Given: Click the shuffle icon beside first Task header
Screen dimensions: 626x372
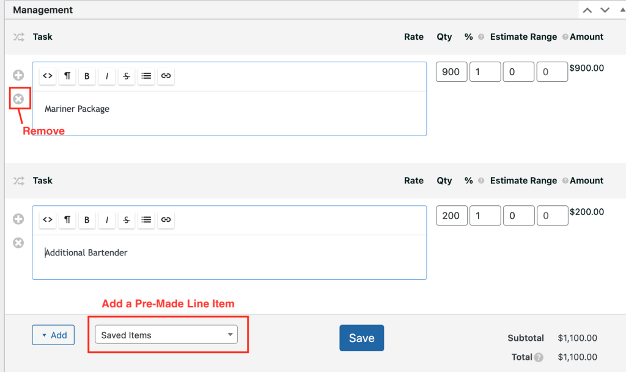Looking at the screenshot, I should click(18, 37).
